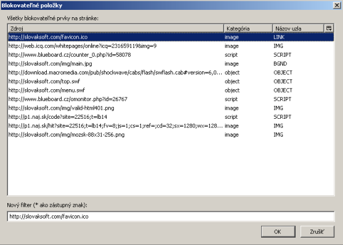Click the OBJECT cell of top.swf row

pos(283,81)
